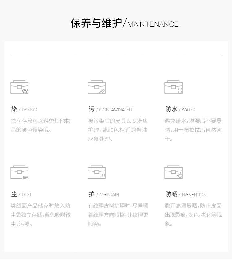232x260 pixels.
Task: Click the maintain briefcase icon with bars
Action: [97, 172]
